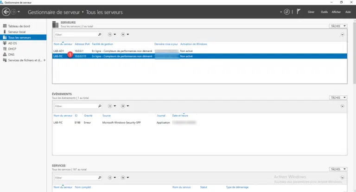The image size is (356, 192).
Task: Expand Services de fichiers et de stockage
Action: [x=44, y=60]
